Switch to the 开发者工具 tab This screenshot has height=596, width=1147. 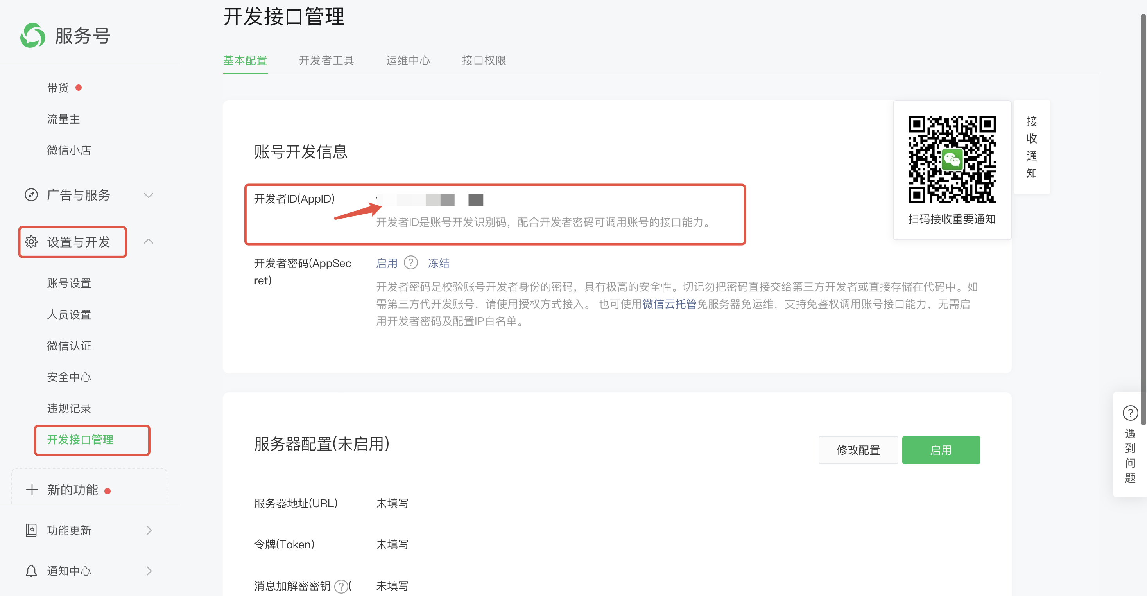click(x=326, y=60)
